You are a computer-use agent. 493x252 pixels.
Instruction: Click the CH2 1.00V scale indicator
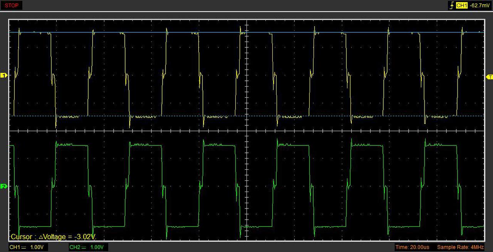click(88, 247)
